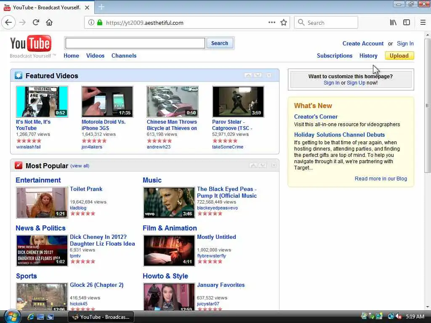Screen dimensions: 431x323
Task: Open the Windows Start orb
Action: [x=11, y=317]
